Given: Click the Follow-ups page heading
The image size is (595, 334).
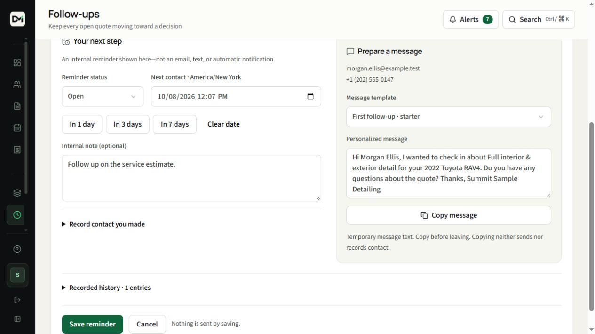Looking at the screenshot, I should click(74, 14).
